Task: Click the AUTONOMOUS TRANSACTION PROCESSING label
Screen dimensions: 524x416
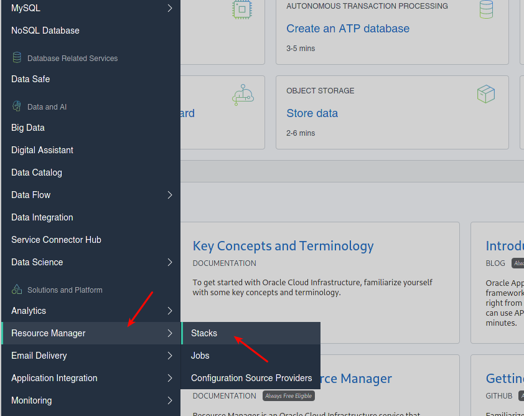Action: click(x=367, y=6)
